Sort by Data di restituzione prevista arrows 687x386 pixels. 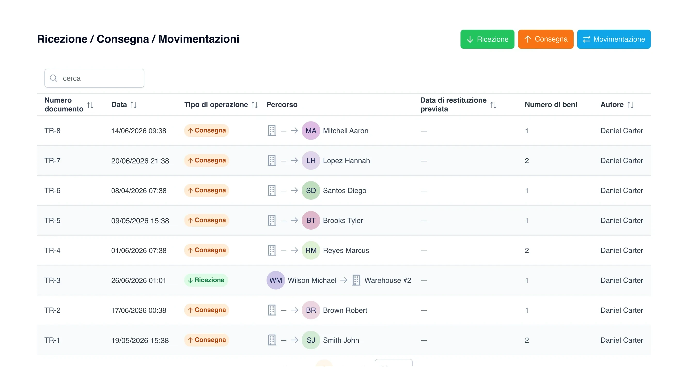[493, 105]
